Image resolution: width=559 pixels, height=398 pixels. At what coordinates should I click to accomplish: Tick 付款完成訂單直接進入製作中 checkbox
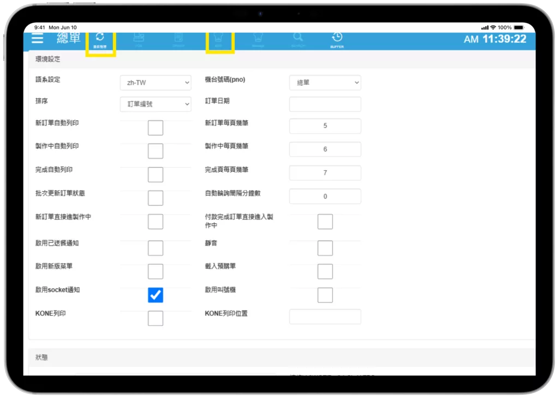[325, 222]
